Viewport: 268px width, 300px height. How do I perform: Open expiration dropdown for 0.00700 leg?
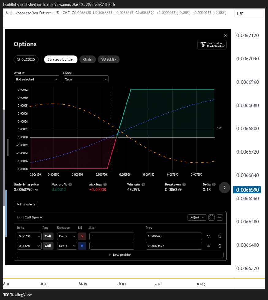click(67, 236)
